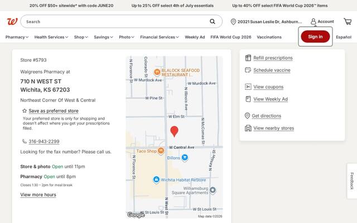Click Taco Shop map icon

[x=161, y=151]
